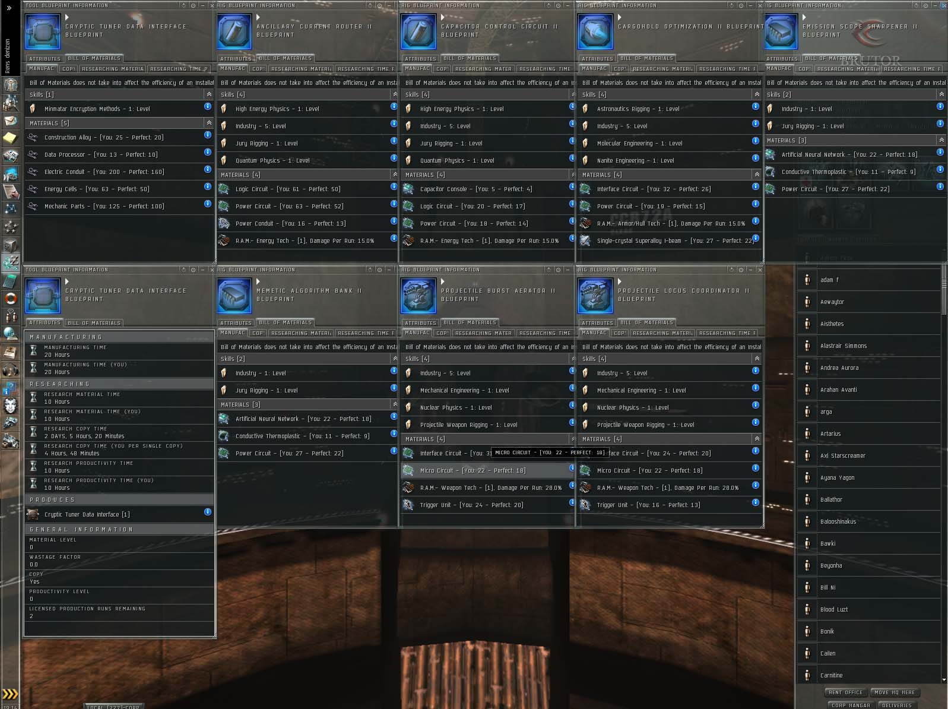Click pilot icon beside Blood Luzt
Viewport: 948px width, 709px height.
(x=807, y=609)
